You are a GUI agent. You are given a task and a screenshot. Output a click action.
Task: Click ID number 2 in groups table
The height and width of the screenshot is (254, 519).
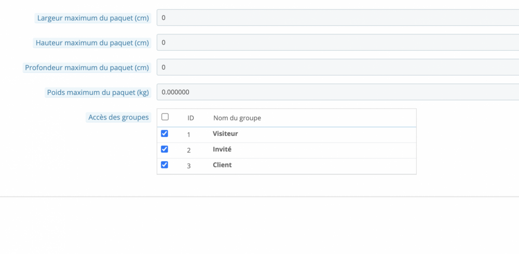[189, 150]
